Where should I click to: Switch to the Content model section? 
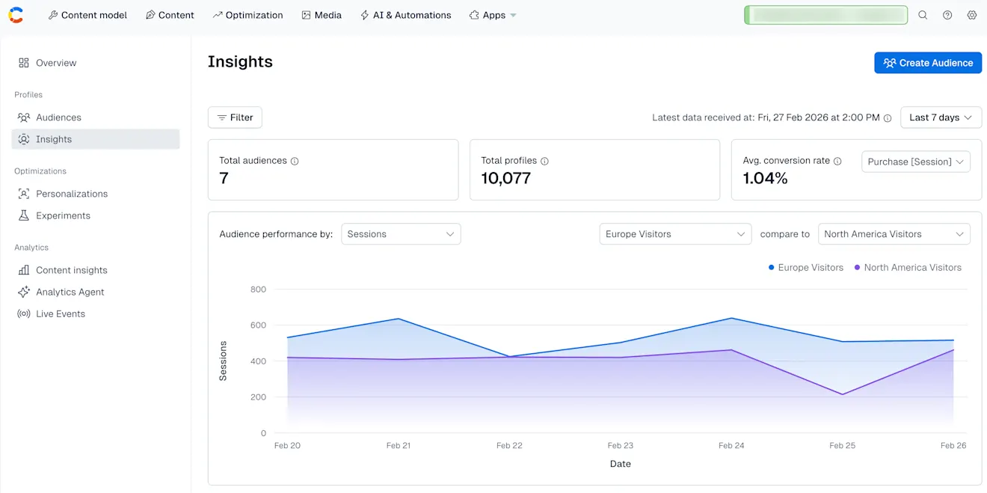(87, 14)
